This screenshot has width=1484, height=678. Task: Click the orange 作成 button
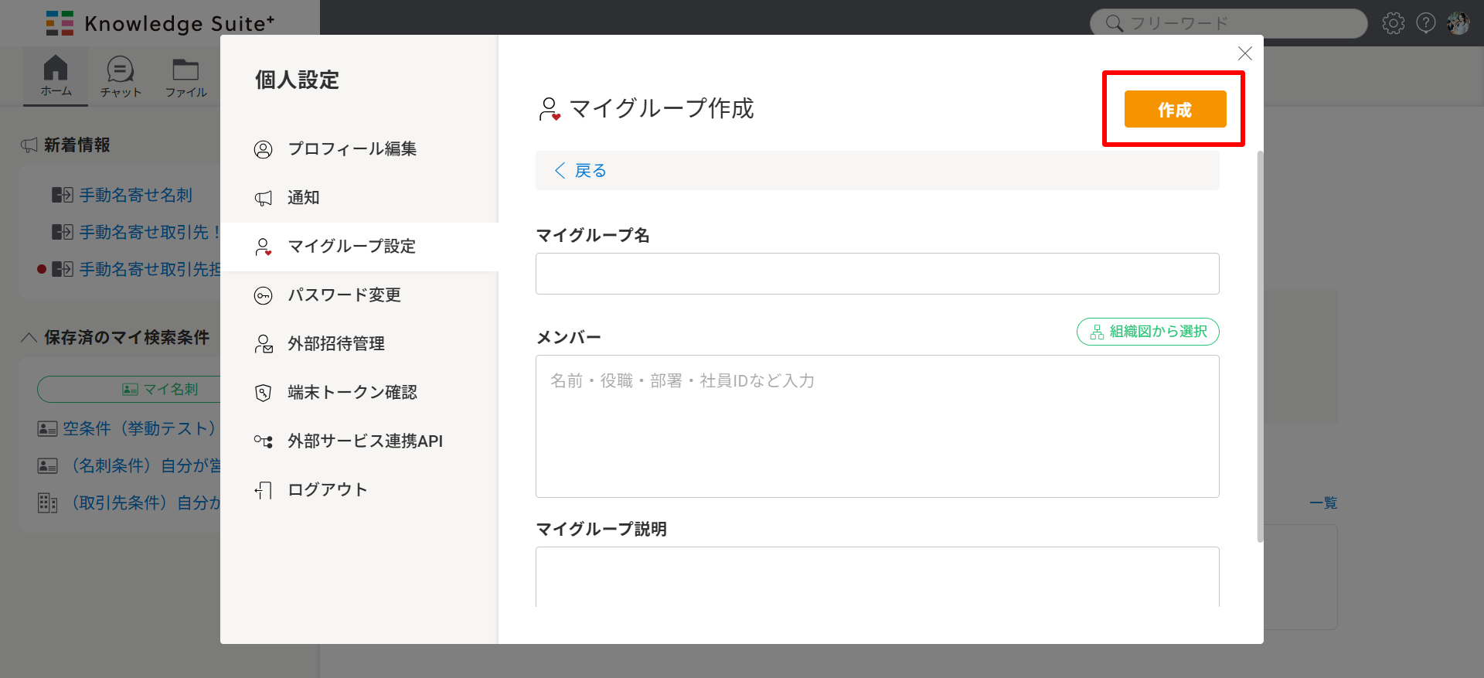[1174, 109]
